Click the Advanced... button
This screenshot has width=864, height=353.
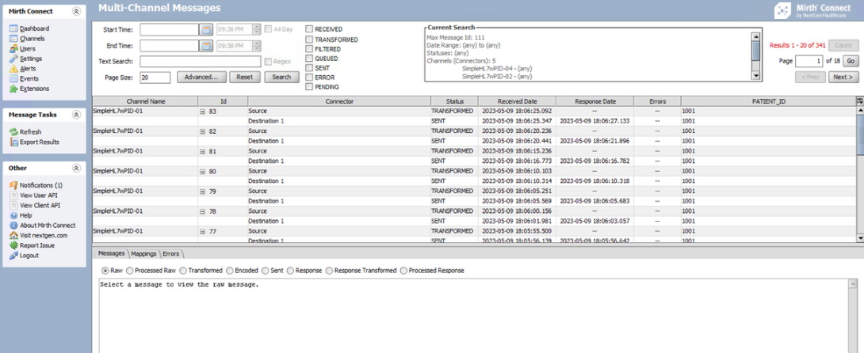201,78
